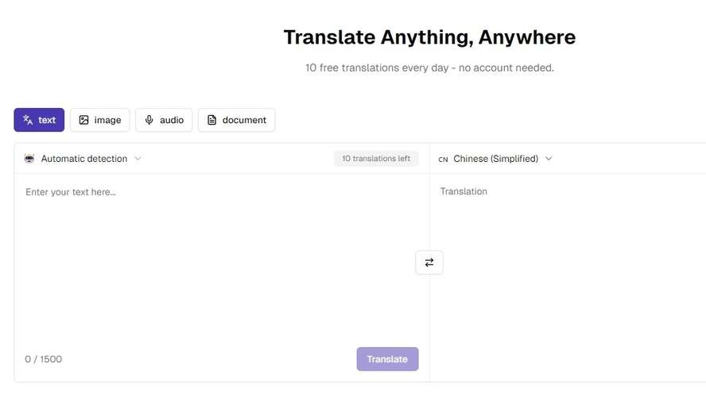Click the CN flag code icon
The width and height of the screenshot is (706, 397).
coord(443,159)
